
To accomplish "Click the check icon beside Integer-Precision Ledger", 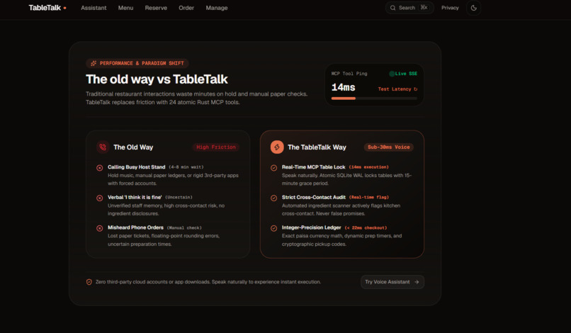I will [274, 228].
